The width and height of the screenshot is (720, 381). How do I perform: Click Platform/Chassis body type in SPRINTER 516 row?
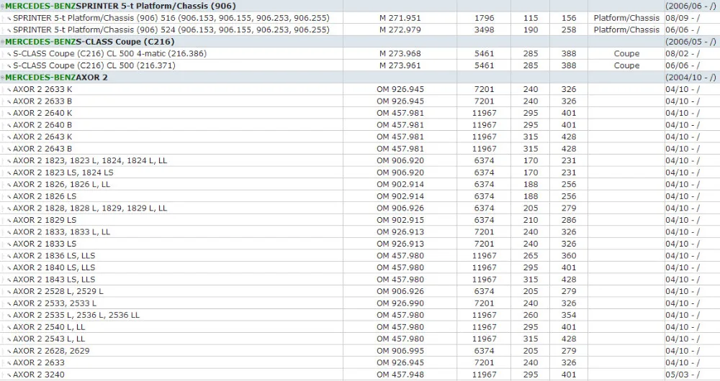point(626,18)
